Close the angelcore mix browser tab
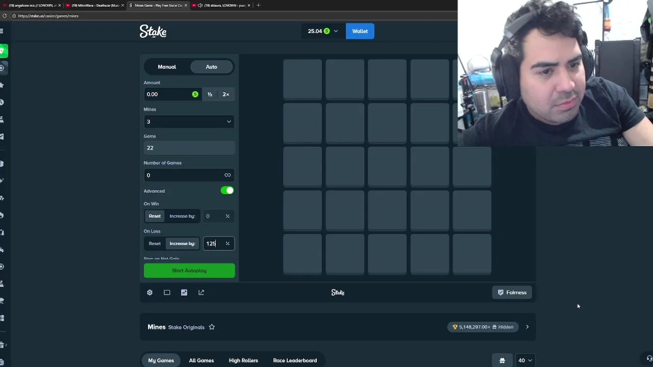653x367 pixels. 59,5
